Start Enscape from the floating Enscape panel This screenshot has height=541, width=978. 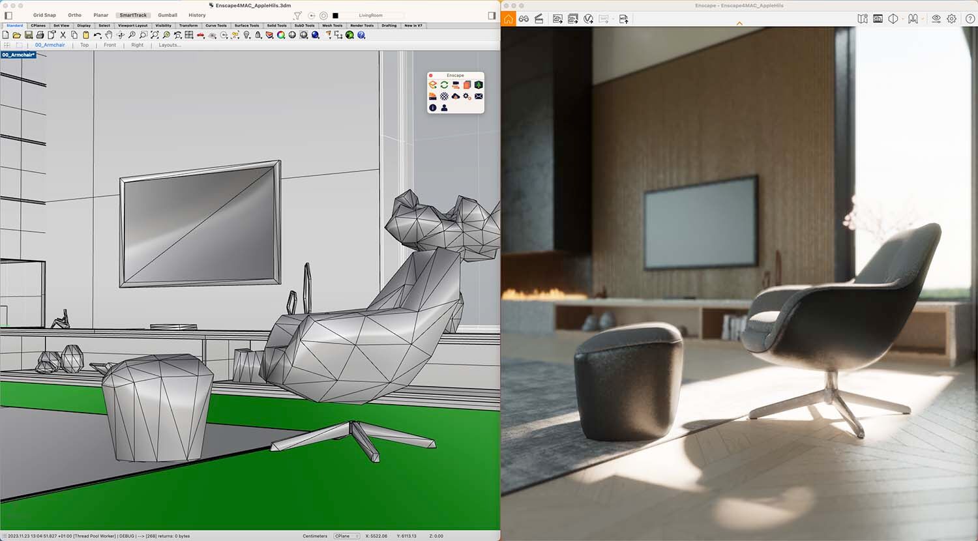coord(432,85)
